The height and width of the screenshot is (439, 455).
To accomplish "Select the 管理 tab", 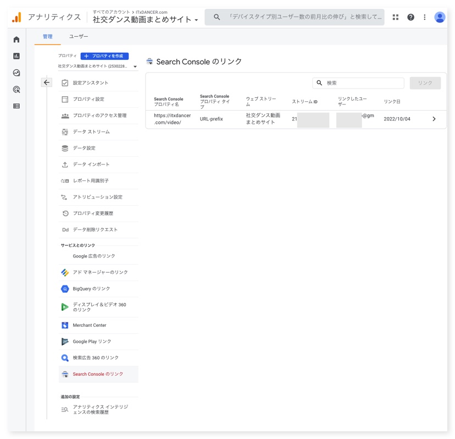I will click(48, 36).
